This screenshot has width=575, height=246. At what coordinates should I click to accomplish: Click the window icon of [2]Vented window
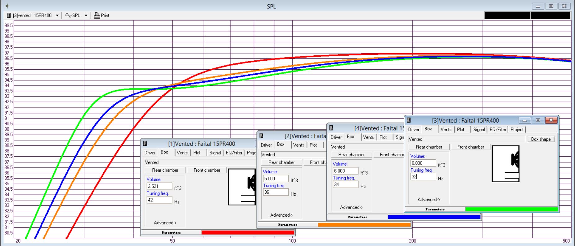[261, 136]
